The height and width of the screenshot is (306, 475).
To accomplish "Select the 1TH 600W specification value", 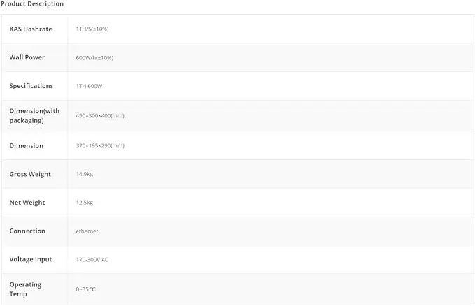I will pos(90,86).
